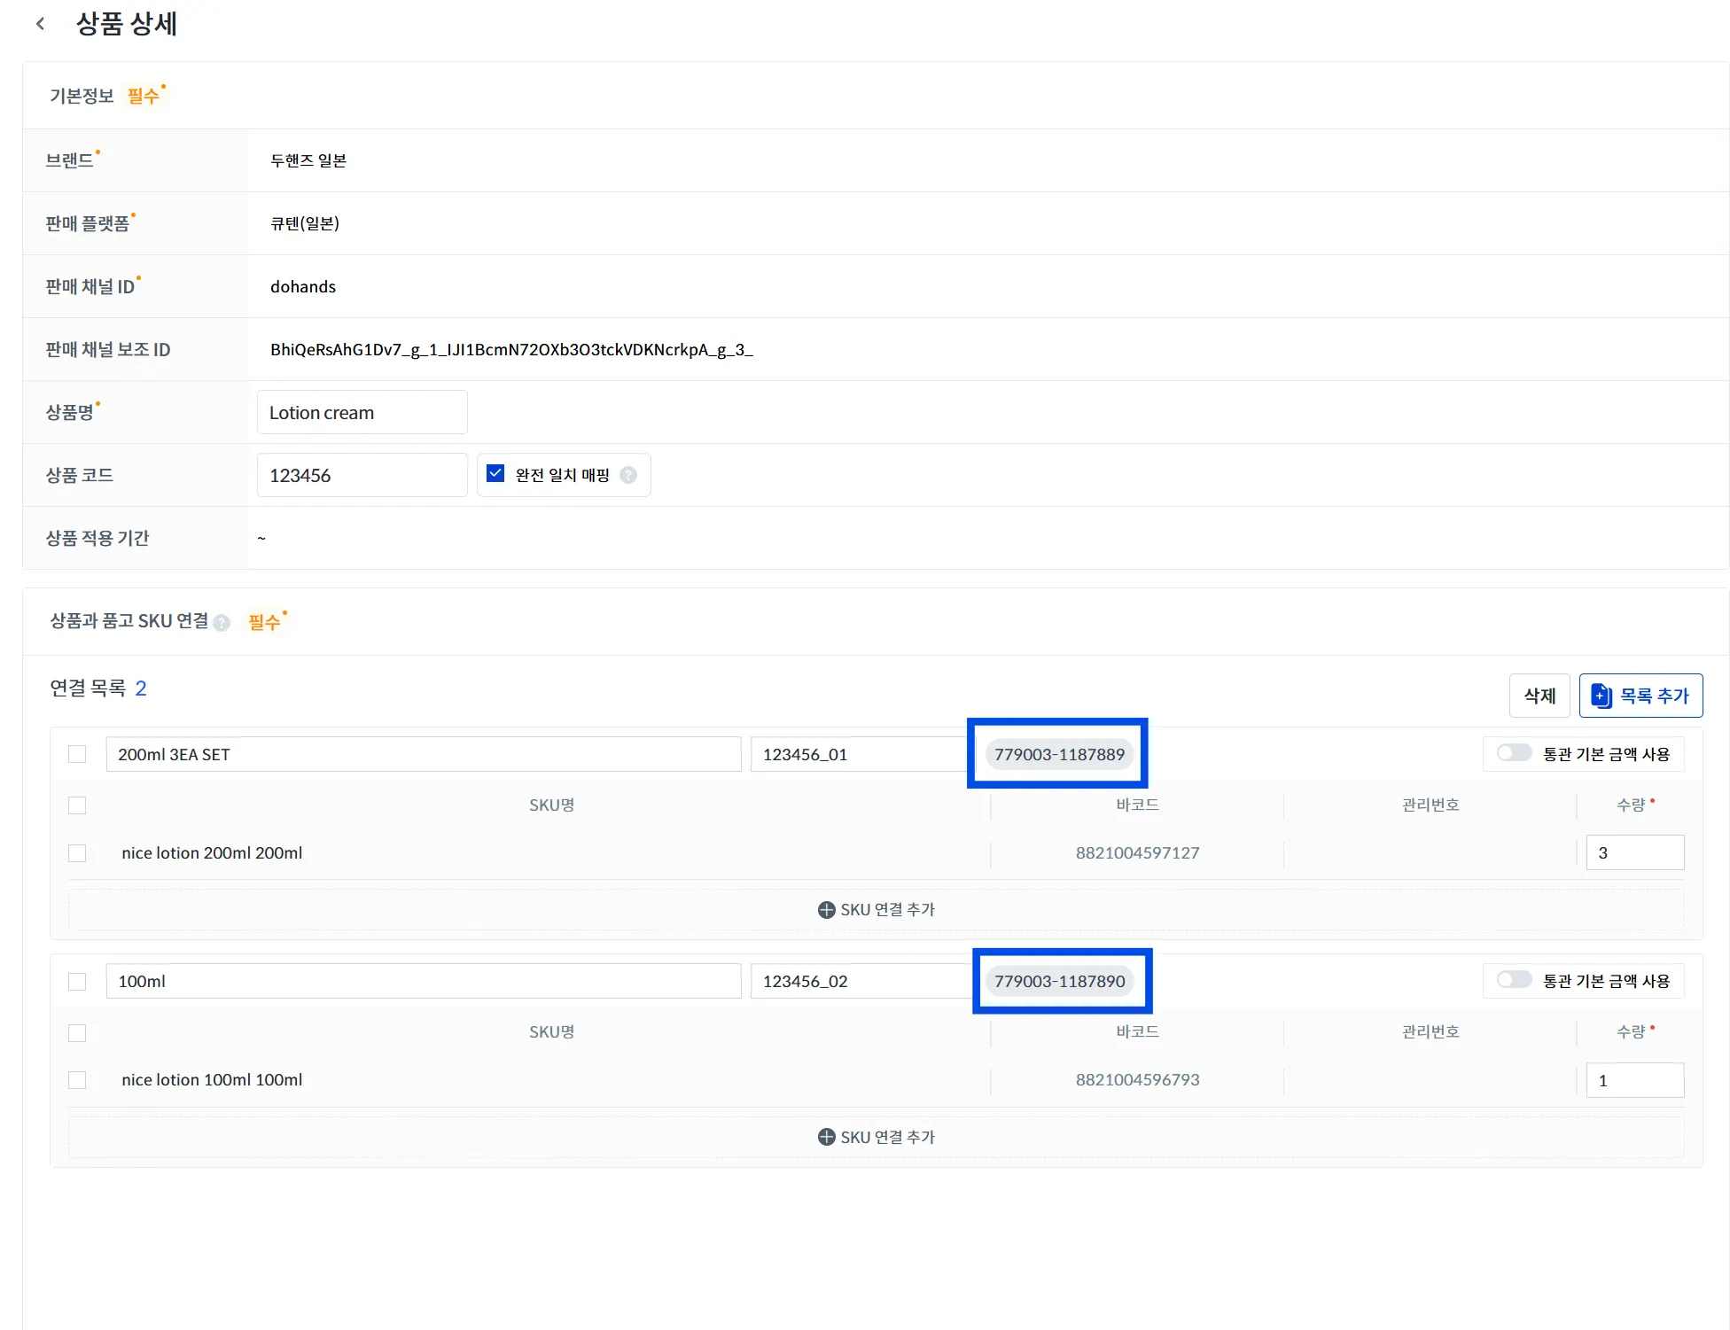Click the 목록 추가 button

1640,696
